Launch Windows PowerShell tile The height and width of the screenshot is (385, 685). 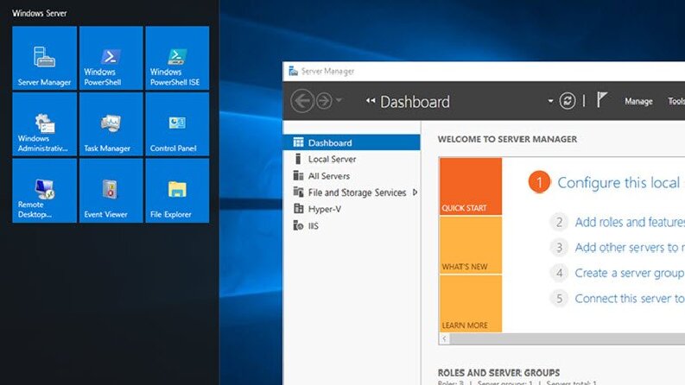tap(111, 58)
